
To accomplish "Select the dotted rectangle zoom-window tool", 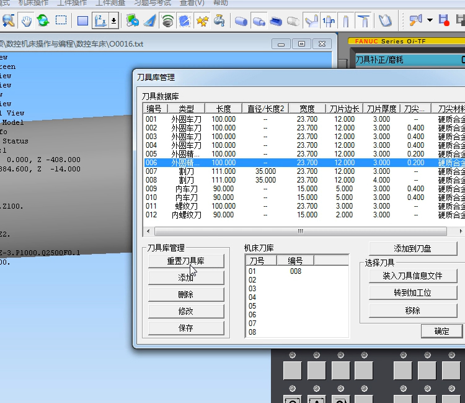I will click(x=61, y=20).
